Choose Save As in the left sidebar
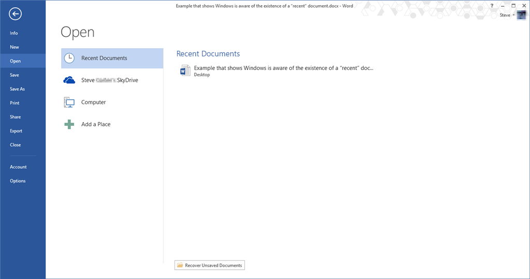 [23, 89]
